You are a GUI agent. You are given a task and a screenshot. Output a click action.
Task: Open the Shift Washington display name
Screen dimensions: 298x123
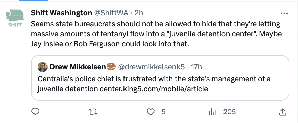(x=61, y=13)
